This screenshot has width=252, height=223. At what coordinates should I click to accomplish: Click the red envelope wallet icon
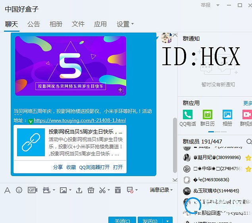click(118, 190)
